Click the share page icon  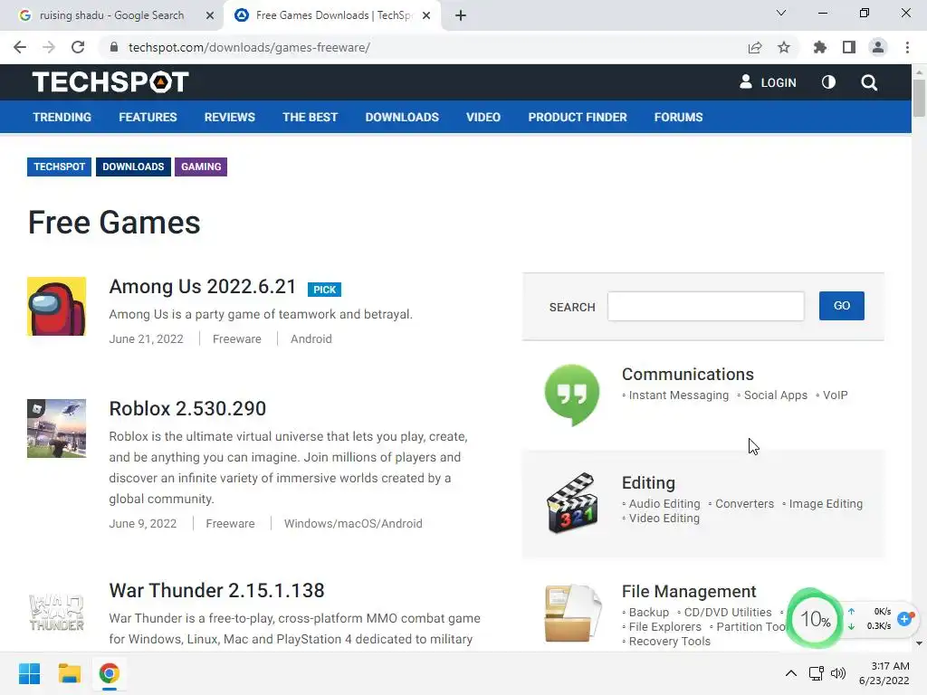coord(755,47)
